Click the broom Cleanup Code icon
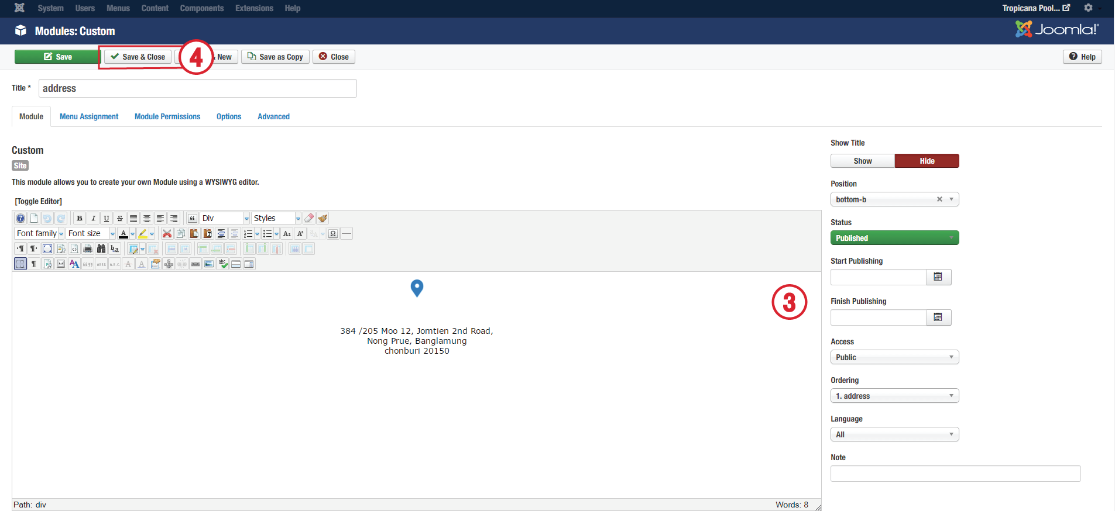Image resolution: width=1115 pixels, height=511 pixels. coord(323,218)
